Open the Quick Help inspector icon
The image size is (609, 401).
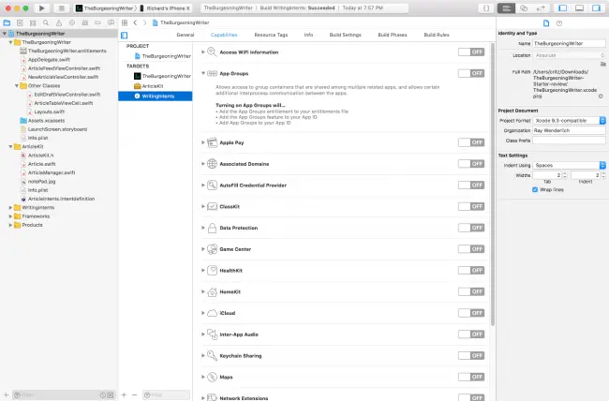point(559,23)
